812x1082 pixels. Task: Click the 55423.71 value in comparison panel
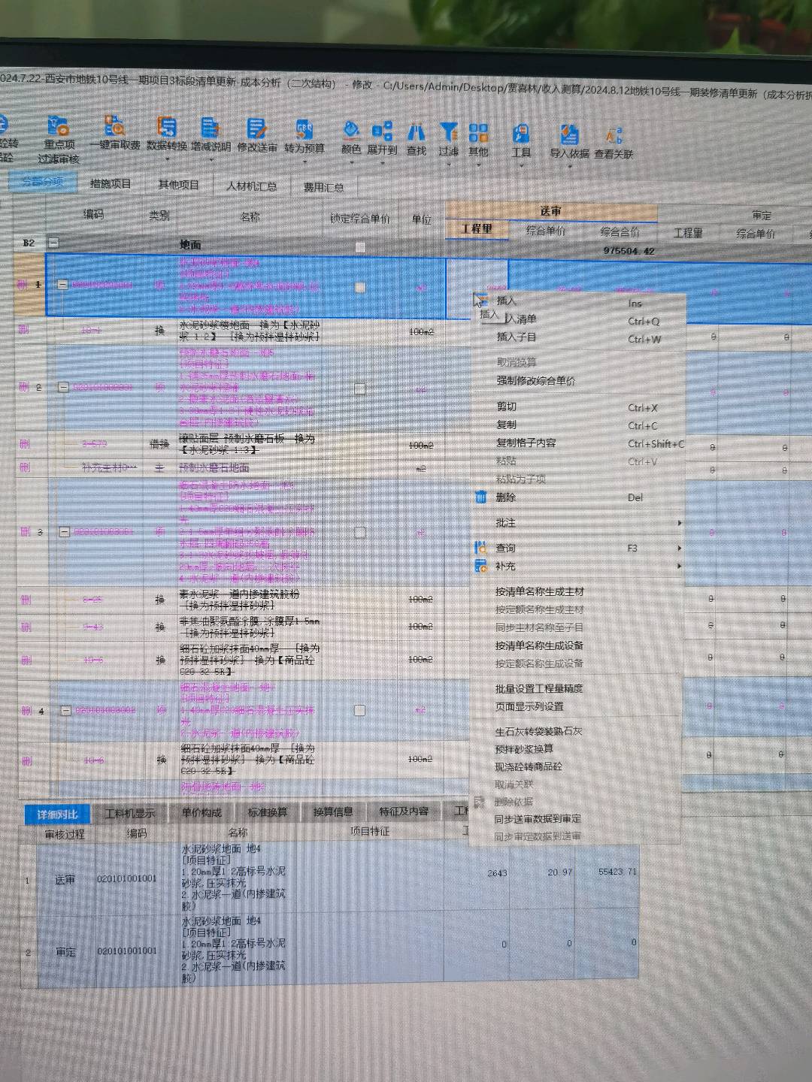pos(617,872)
